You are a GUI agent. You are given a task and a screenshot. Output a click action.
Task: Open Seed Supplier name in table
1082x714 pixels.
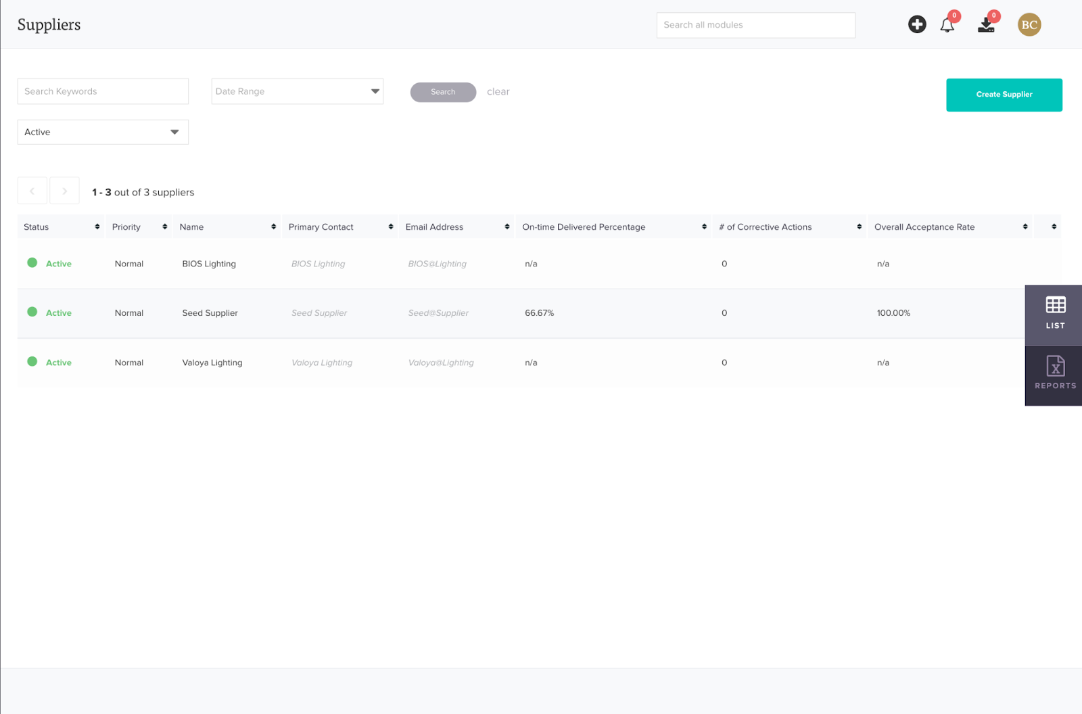[210, 313]
